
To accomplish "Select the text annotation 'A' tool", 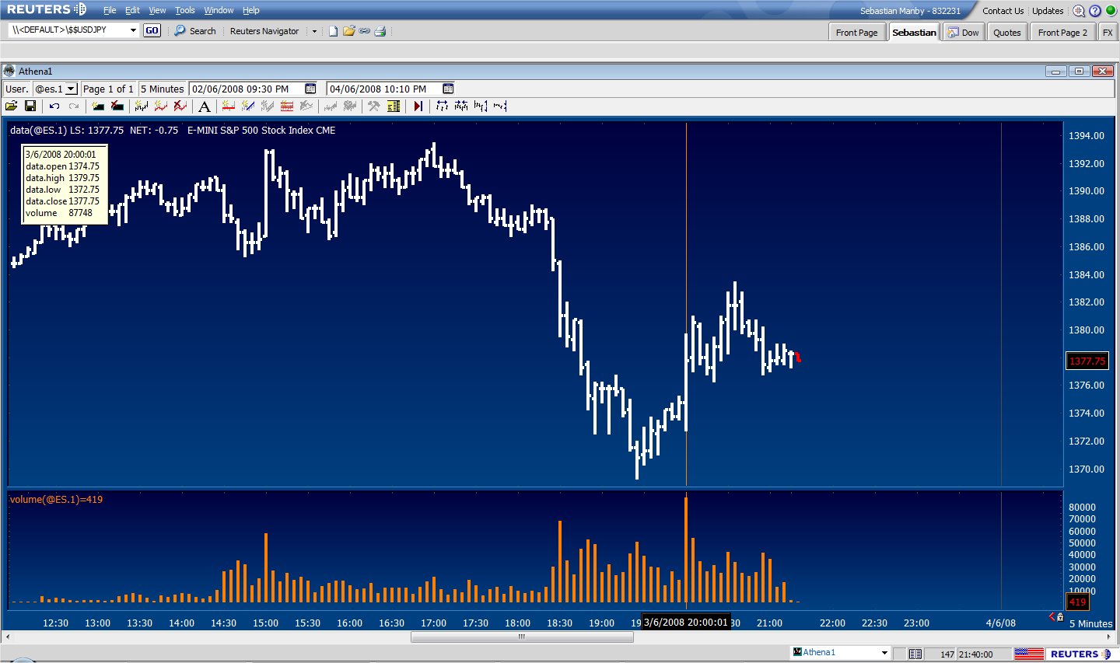I will click(205, 106).
